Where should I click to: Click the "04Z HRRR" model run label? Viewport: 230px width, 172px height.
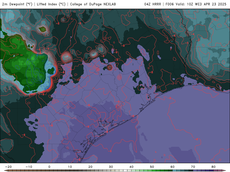[x=153, y=4]
